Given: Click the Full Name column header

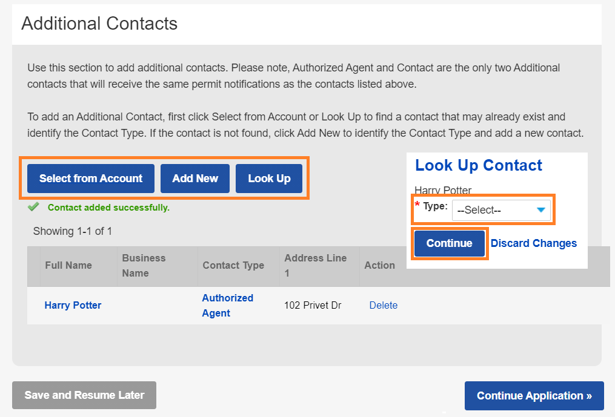Looking at the screenshot, I should (68, 265).
